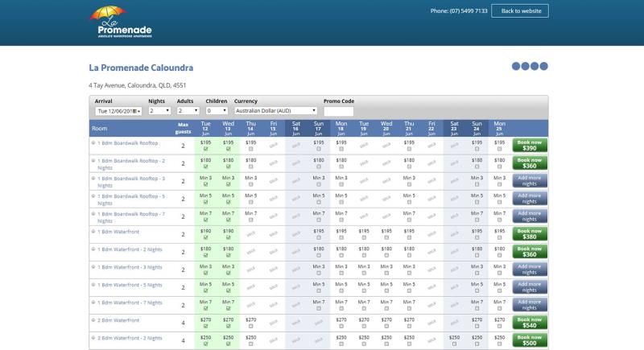Click the phone number (07) 5499 7133
This screenshot has width=644, height=350.
pos(469,11)
